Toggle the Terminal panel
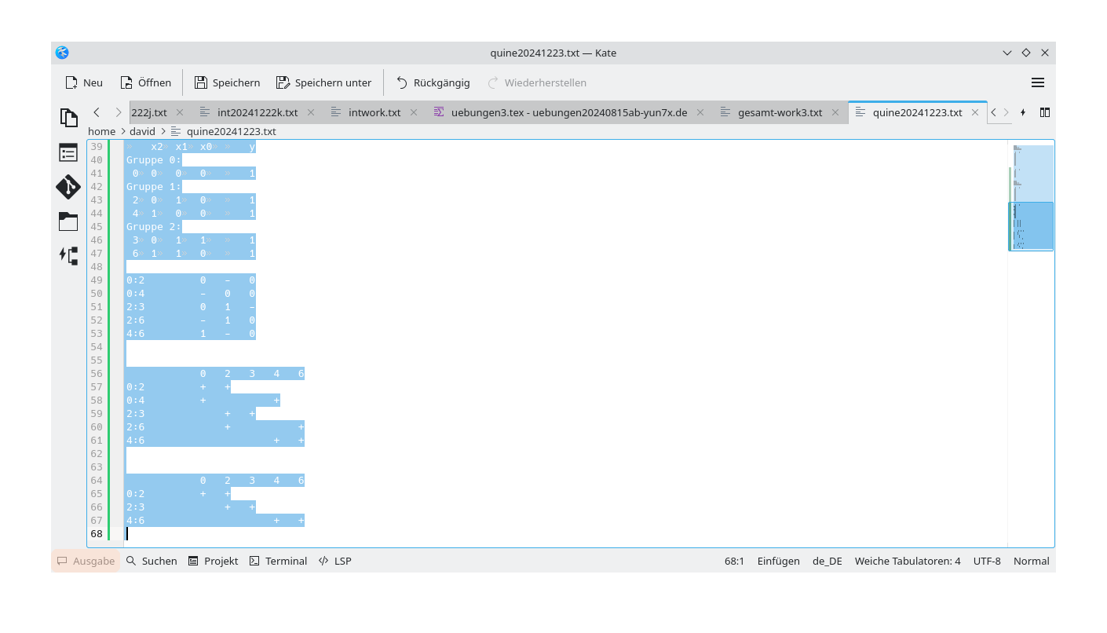This screenshot has width=1107, height=633. coord(278,561)
